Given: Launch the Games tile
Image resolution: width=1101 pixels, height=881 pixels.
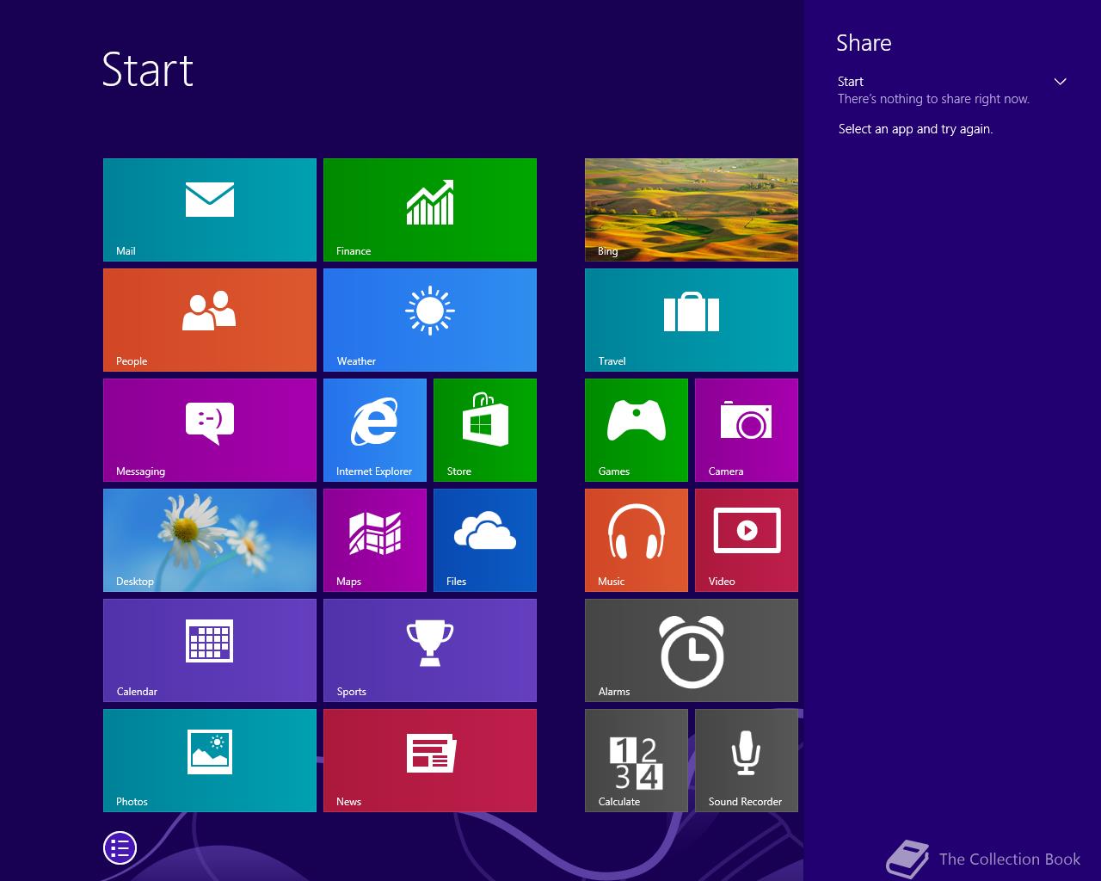Looking at the screenshot, I should coord(637,430).
